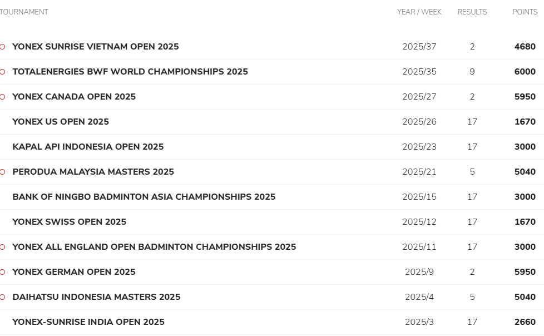Click red circle beside All England Open

[2, 247]
